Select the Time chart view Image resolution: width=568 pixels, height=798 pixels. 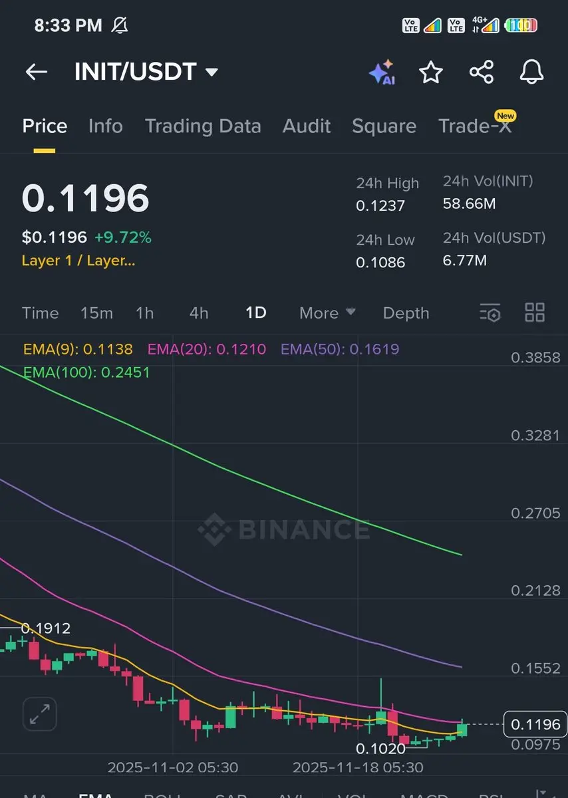pyautogui.click(x=40, y=313)
